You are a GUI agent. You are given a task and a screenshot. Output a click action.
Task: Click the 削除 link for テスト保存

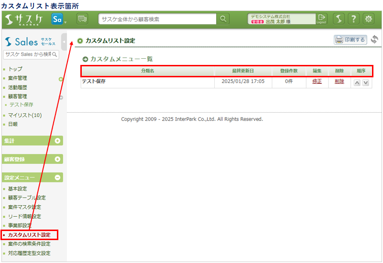339,82
